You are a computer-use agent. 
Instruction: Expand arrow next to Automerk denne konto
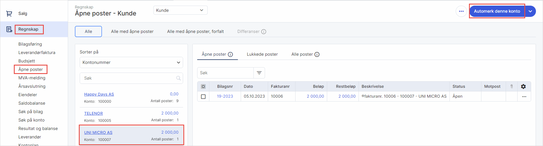tap(530, 11)
